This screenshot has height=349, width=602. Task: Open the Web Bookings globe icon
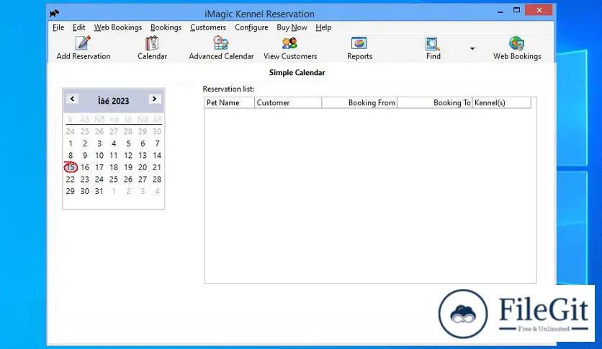coord(517,43)
